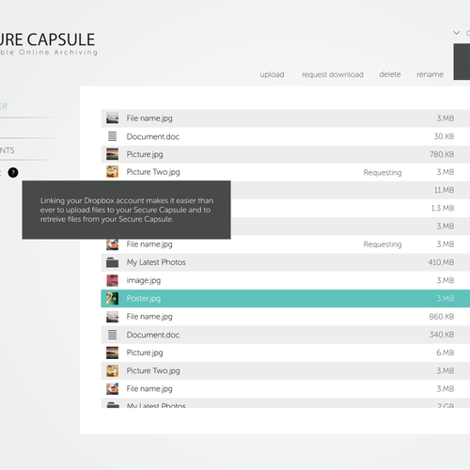This screenshot has height=470, width=470.
Task: Select the 860 KB File name.jpg entry
Action: point(286,317)
